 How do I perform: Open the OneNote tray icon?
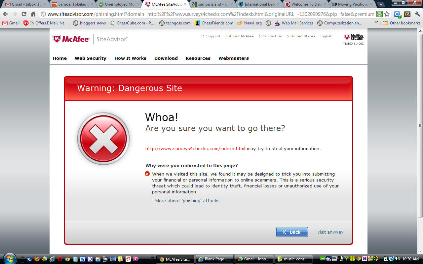pyautogui.click(x=365, y=258)
